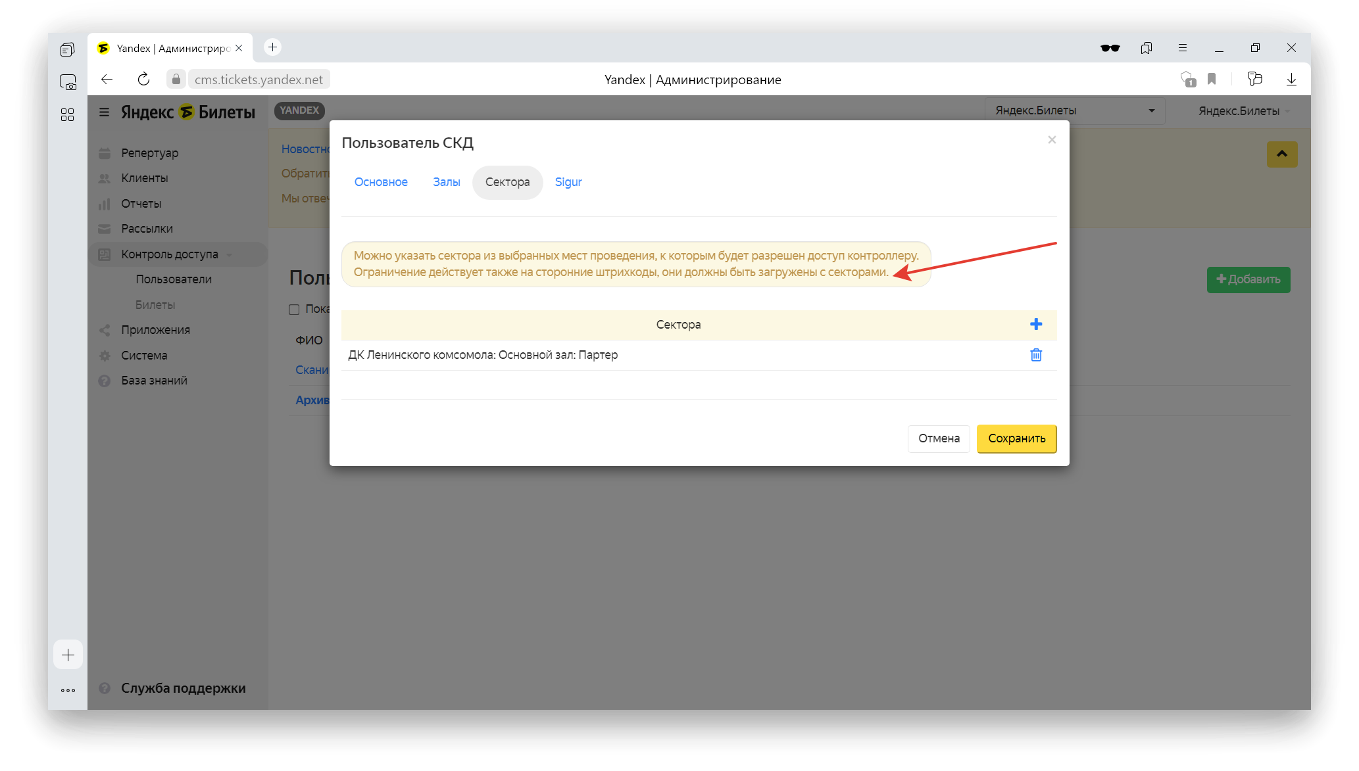Select Пользователи submenu item
The width and height of the screenshot is (1359, 771).
click(x=174, y=279)
